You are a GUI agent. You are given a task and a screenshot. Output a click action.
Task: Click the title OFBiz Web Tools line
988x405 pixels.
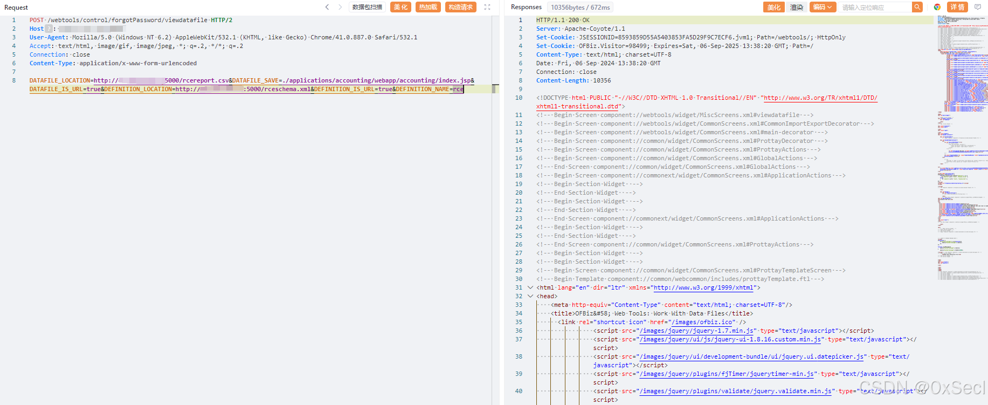pos(652,313)
